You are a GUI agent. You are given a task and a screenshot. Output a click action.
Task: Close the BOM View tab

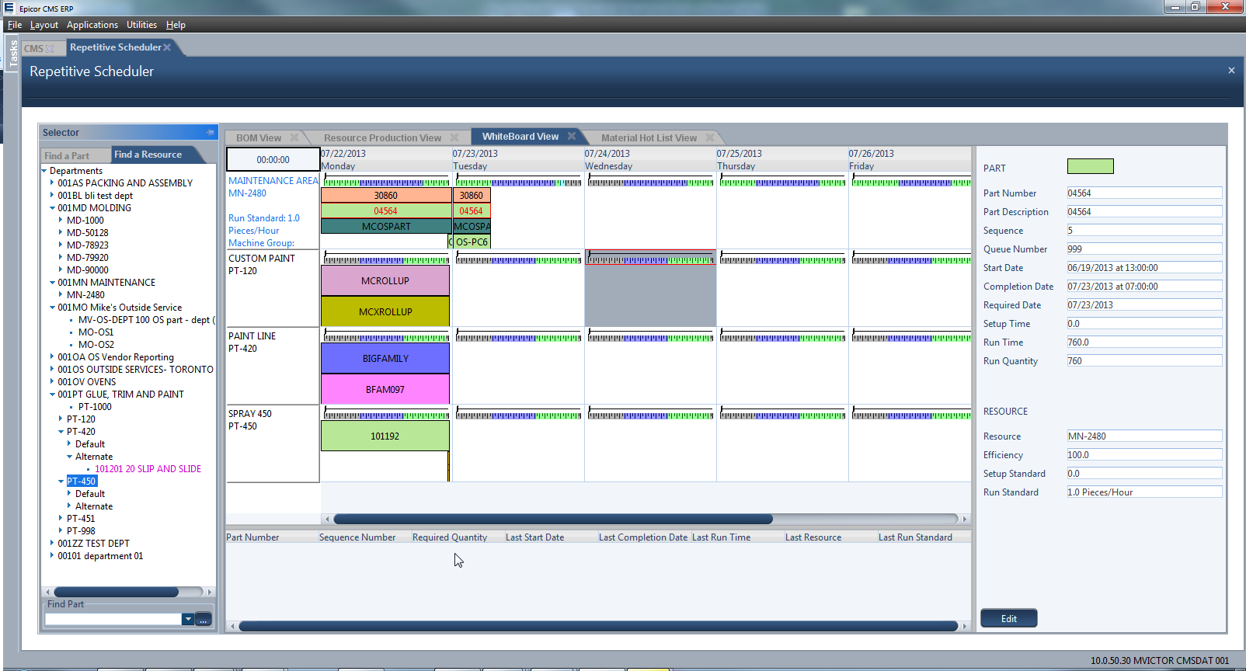tap(294, 137)
